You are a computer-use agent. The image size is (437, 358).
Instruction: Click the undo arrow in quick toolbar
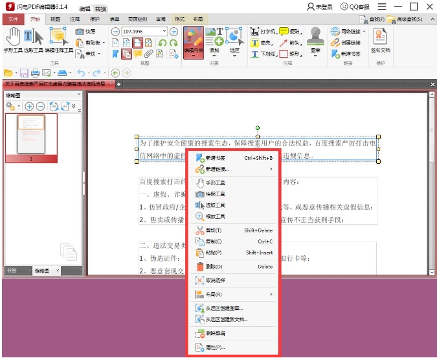tap(81, 73)
